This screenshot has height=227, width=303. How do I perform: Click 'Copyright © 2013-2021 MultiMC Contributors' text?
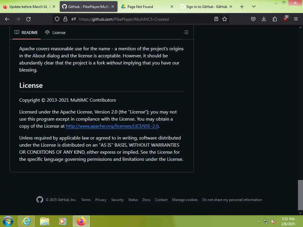(x=68, y=100)
